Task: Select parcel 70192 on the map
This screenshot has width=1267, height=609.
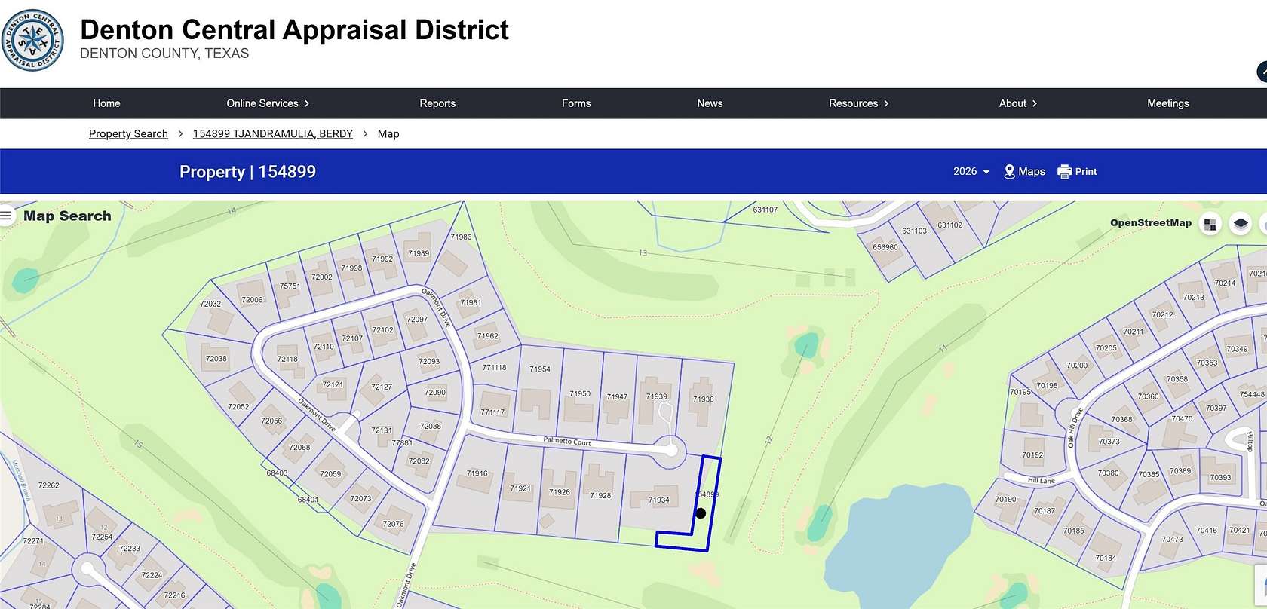Action: coord(1032,455)
